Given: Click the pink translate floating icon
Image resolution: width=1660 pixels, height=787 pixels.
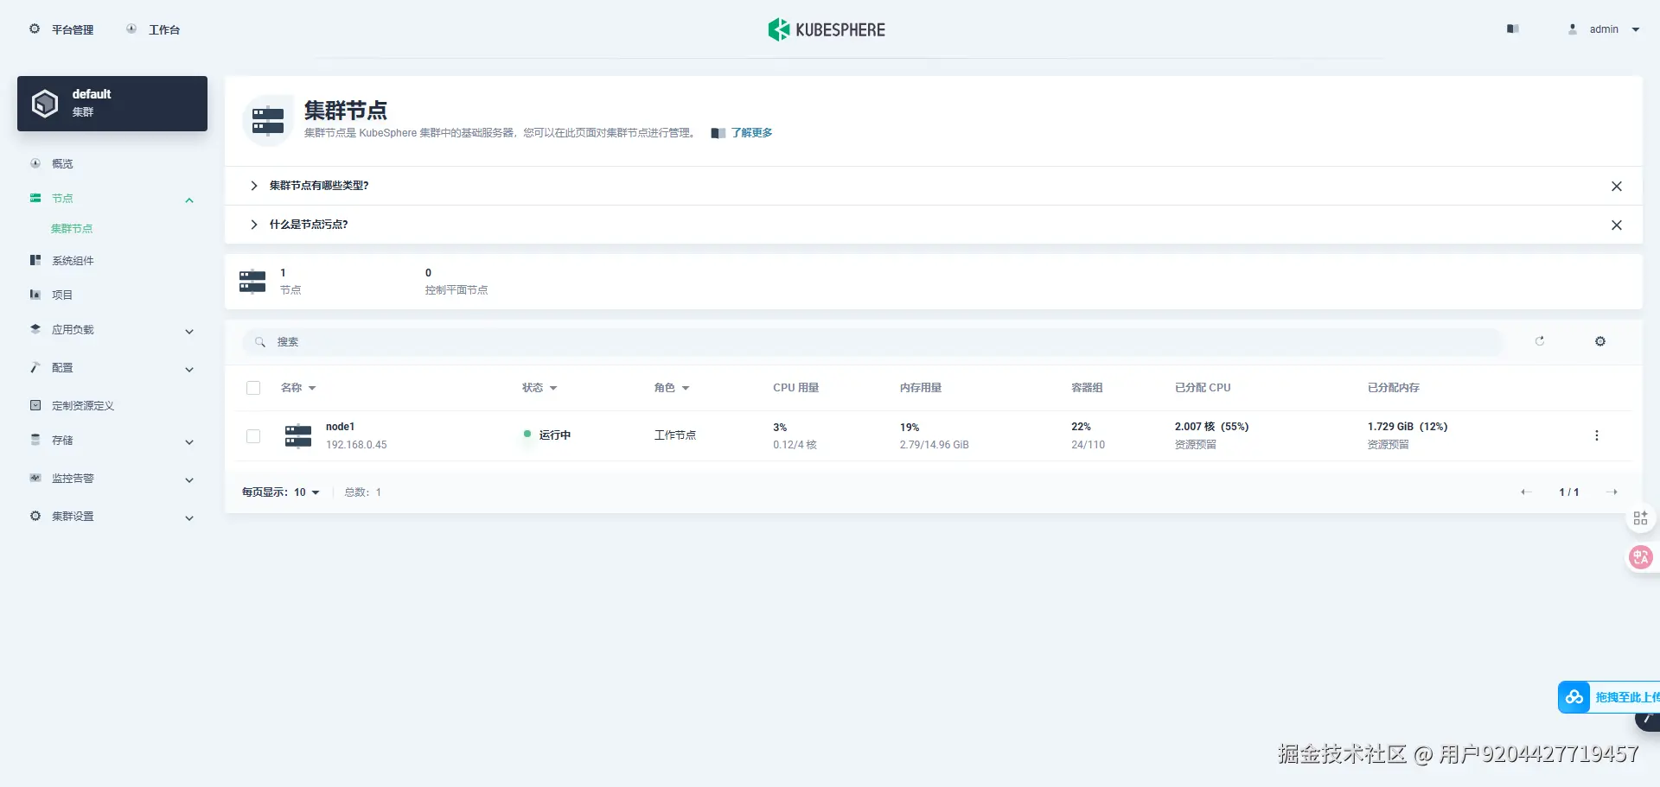Looking at the screenshot, I should pyautogui.click(x=1640, y=557).
